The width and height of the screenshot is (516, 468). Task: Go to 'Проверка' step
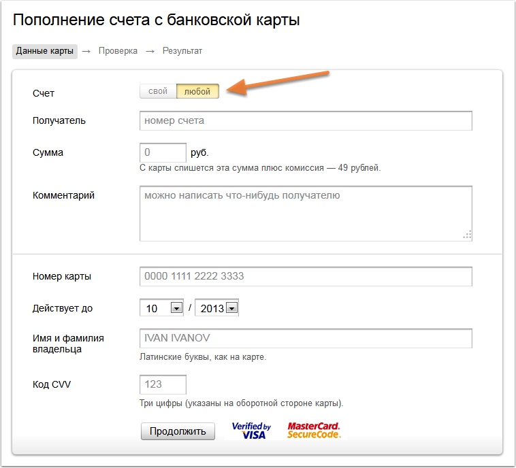coord(118,51)
